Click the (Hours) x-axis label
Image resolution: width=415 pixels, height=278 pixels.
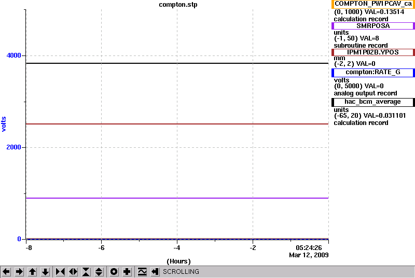point(178,261)
